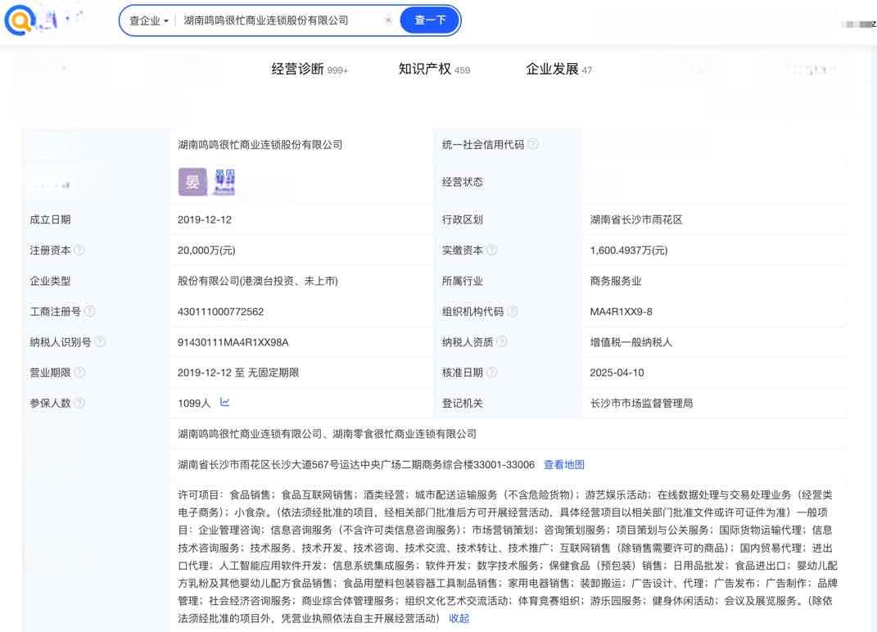Screen dimensions: 877x632
Task: Click the 登记机关 label
Action: 462,404
